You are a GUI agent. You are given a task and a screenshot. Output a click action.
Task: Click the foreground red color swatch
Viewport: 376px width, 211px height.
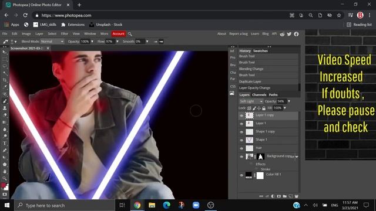pyautogui.click(x=4, y=185)
